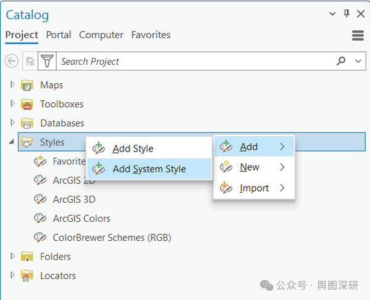Click the ArcGIS 3D style icon
The height and width of the screenshot is (300, 370).
40,200
